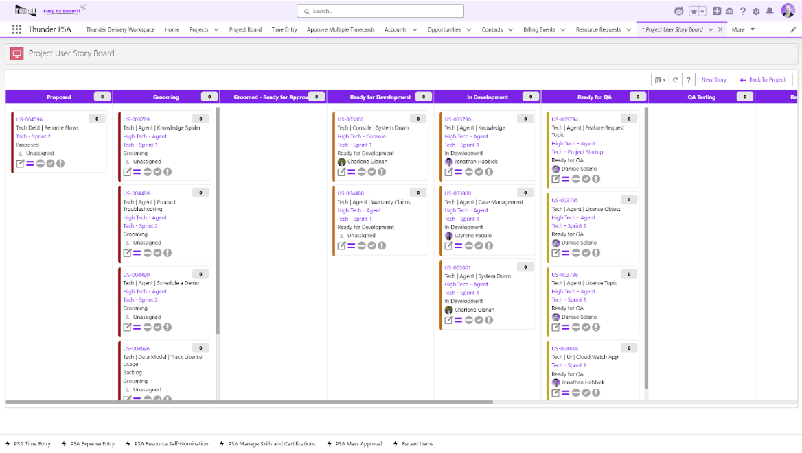Open Project User Story Board tab dropdown
Image resolution: width=802 pixels, height=453 pixels.
coord(711,29)
